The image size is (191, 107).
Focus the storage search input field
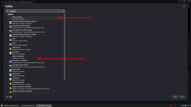click(35, 11)
